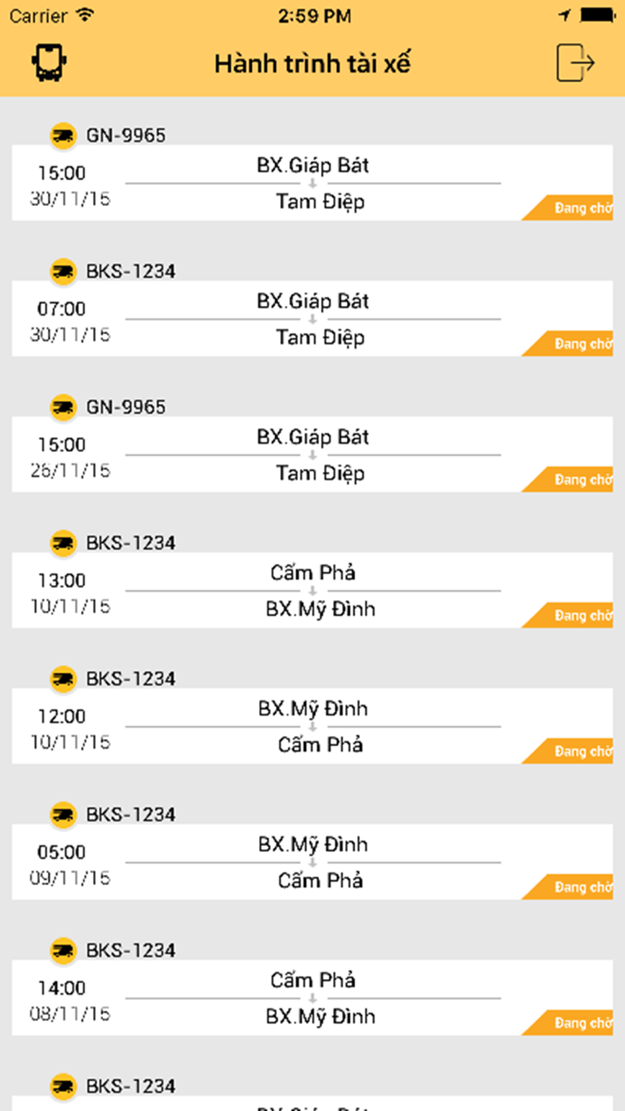The width and height of the screenshot is (625, 1111).
Task: Open the 07:00 30/11/15 trip to Tam Điệp
Action: tap(312, 319)
